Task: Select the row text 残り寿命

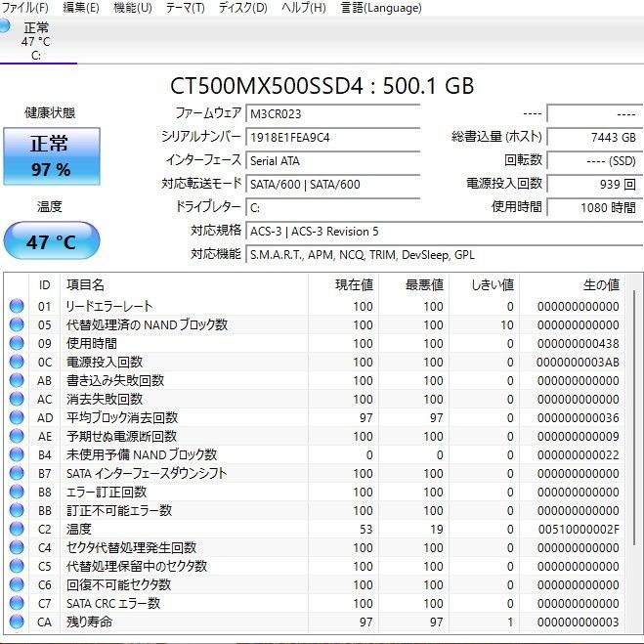Action: [x=89, y=622]
